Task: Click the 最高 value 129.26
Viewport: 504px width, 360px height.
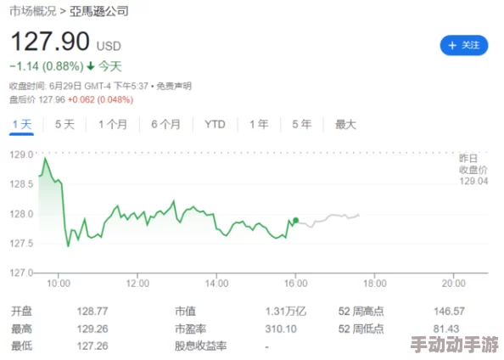Action: 92,329
